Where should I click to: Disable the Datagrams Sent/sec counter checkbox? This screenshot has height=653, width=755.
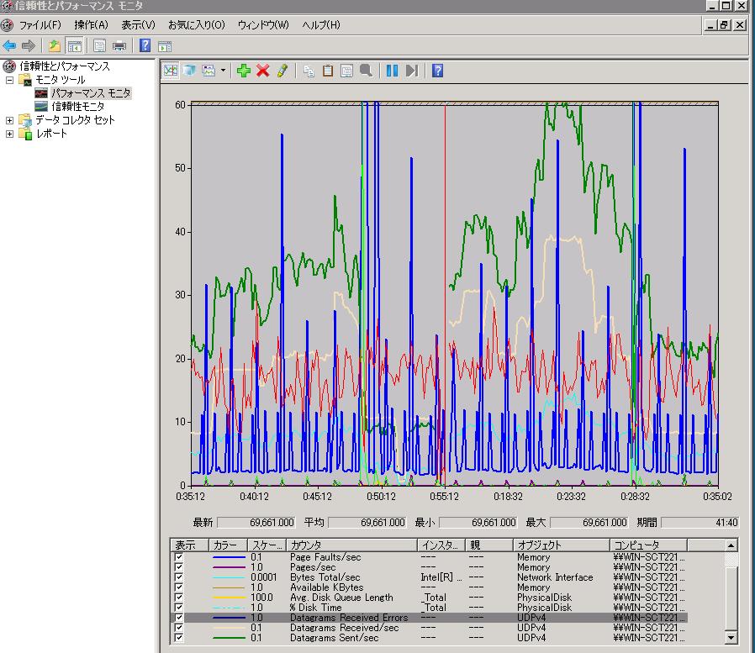pos(178,638)
